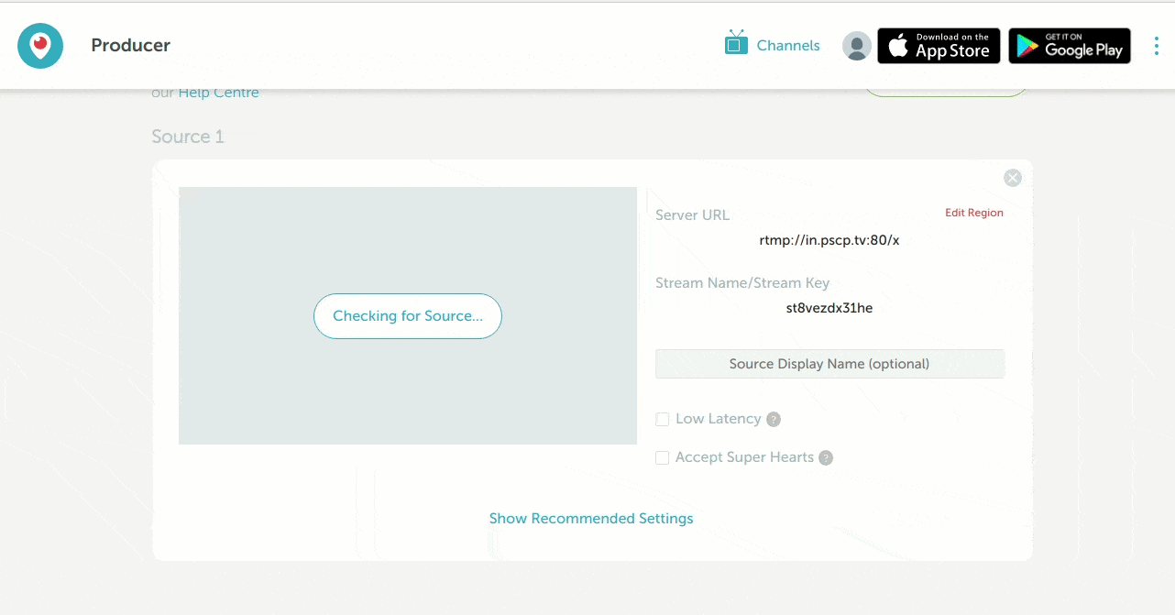The height and width of the screenshot is (615, 1175).
Task: Click the Checking for Source button
Action: (408, 316)
